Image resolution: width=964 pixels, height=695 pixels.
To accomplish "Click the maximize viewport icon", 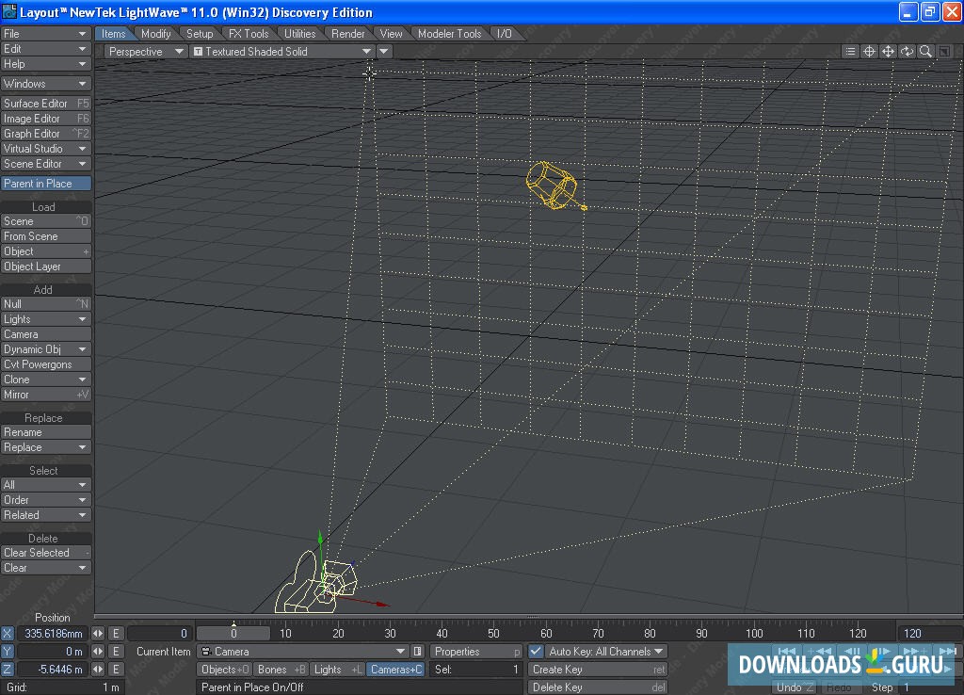I will (x=944, y=52).
